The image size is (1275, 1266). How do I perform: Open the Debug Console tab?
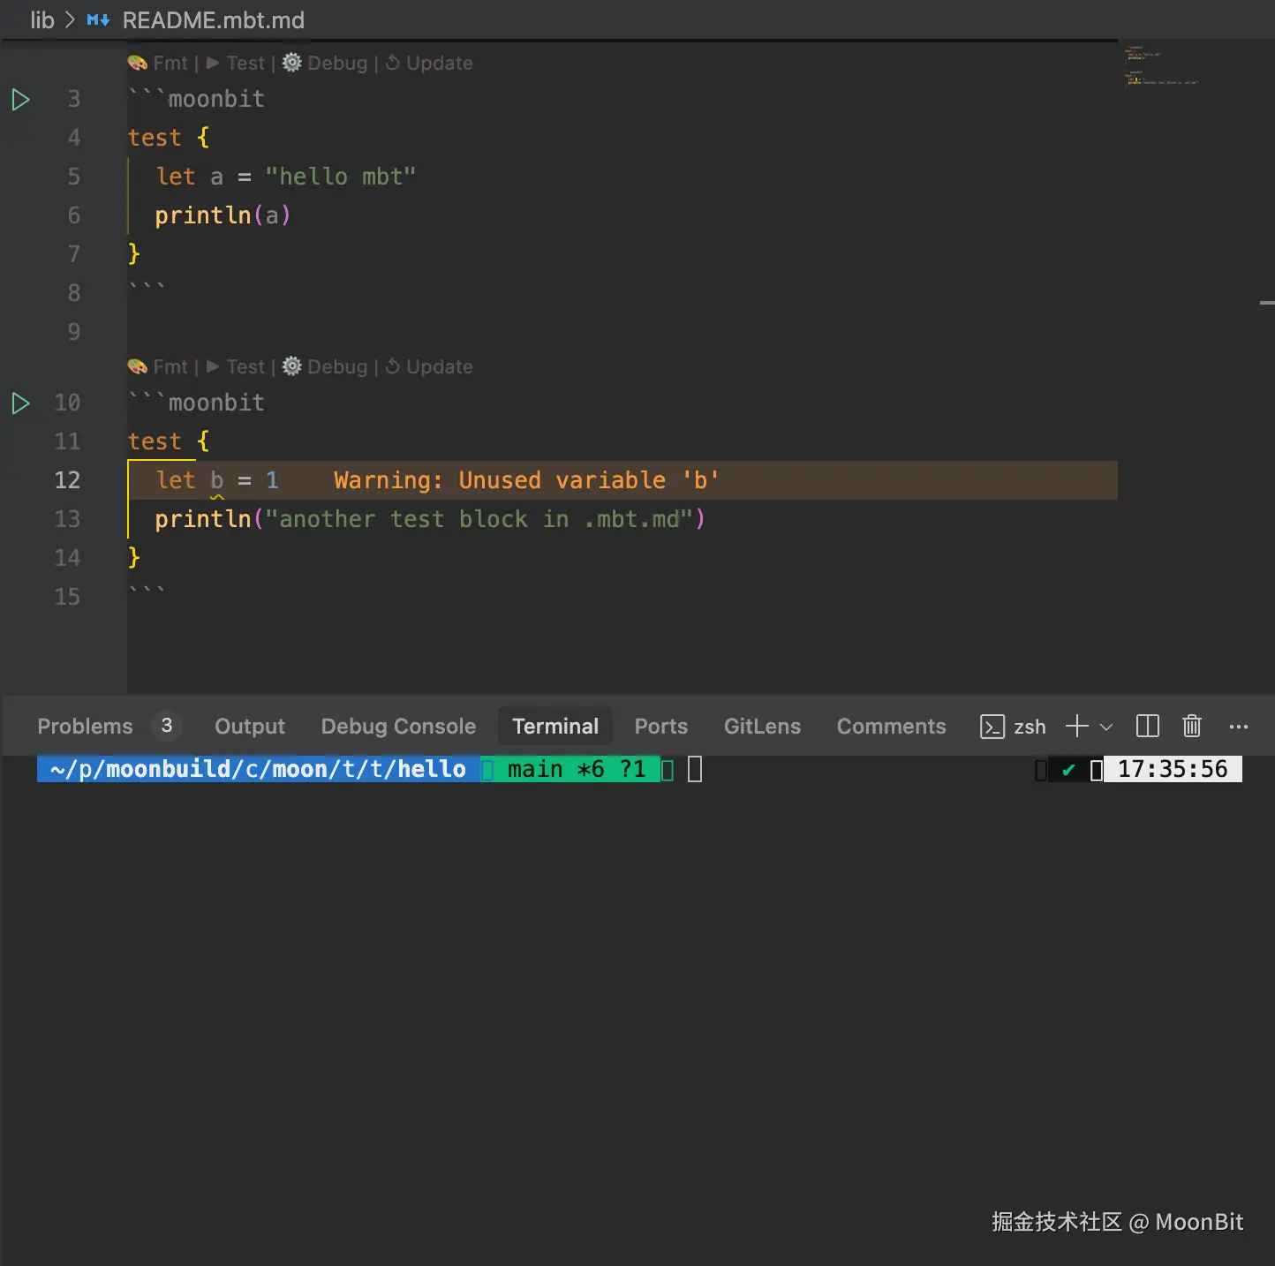[398, 727]
